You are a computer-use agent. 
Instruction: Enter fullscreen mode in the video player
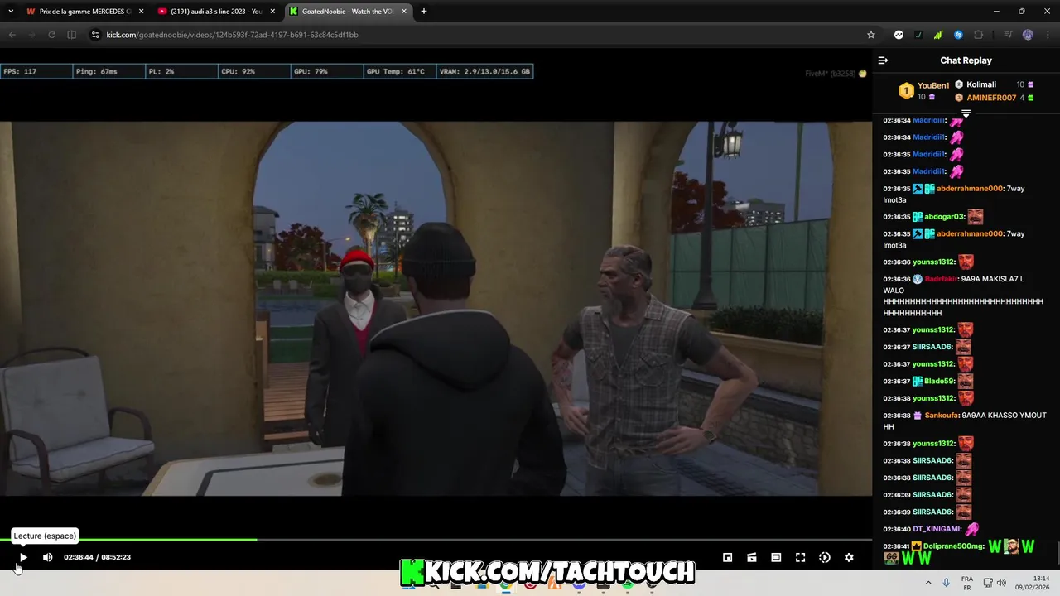click(x=800, y=557)
